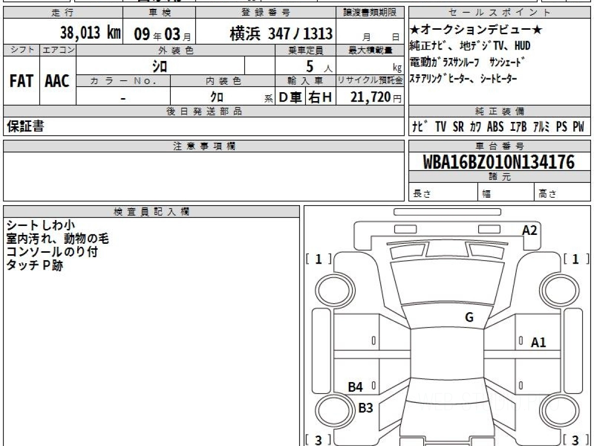Click the ABS equipment code
The width and height of the screenshot is (594, 446).
[x=495, y=127]
